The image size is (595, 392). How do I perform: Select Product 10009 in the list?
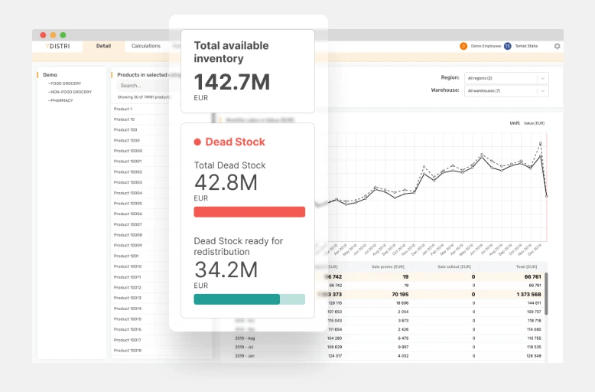click(128, 245)
